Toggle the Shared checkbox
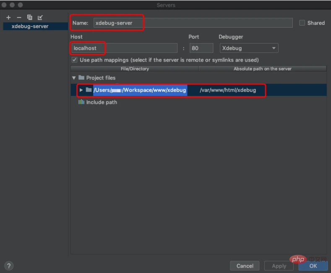The width and height of the screenshot is (331, 273). 302,23
